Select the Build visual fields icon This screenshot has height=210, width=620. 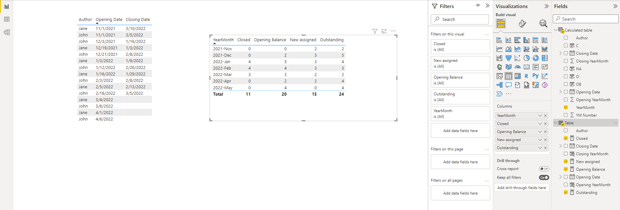(x=501, y=24)
